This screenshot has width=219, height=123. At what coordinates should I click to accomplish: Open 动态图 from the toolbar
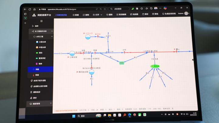click(x=134, y=15)
